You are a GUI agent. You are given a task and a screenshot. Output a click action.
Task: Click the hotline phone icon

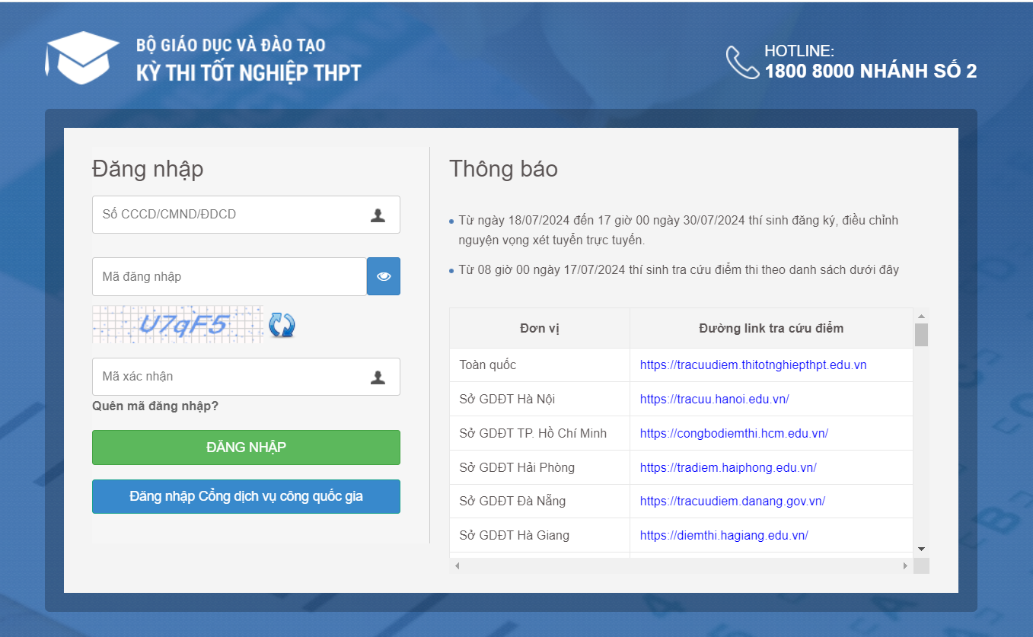(741, 62)
